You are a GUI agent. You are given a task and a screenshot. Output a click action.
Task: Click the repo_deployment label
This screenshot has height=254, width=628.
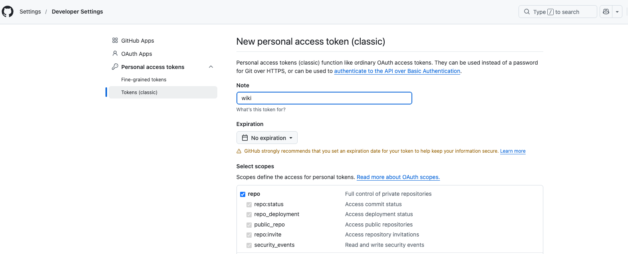[x=277, y=214]
